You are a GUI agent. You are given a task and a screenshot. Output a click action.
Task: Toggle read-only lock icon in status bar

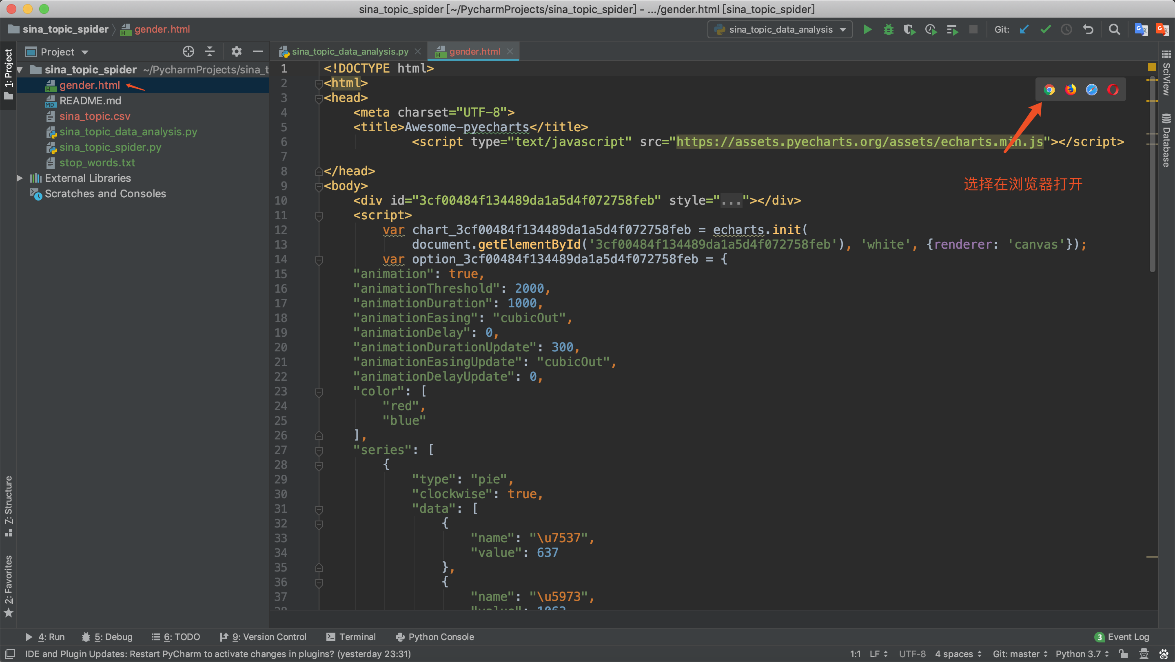click(1124, 654)
